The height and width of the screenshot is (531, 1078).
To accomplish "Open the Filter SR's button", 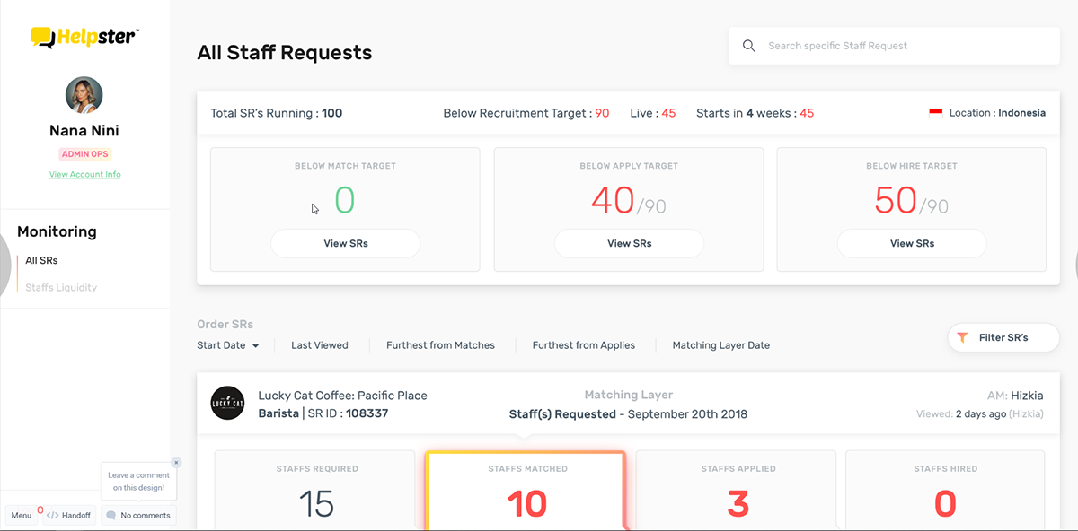I will 1003,338.
